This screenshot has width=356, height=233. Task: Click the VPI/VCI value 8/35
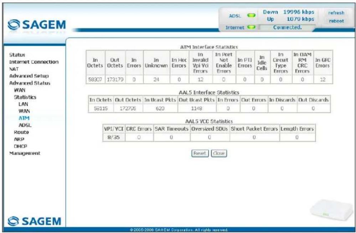click(x=114, y=138)
